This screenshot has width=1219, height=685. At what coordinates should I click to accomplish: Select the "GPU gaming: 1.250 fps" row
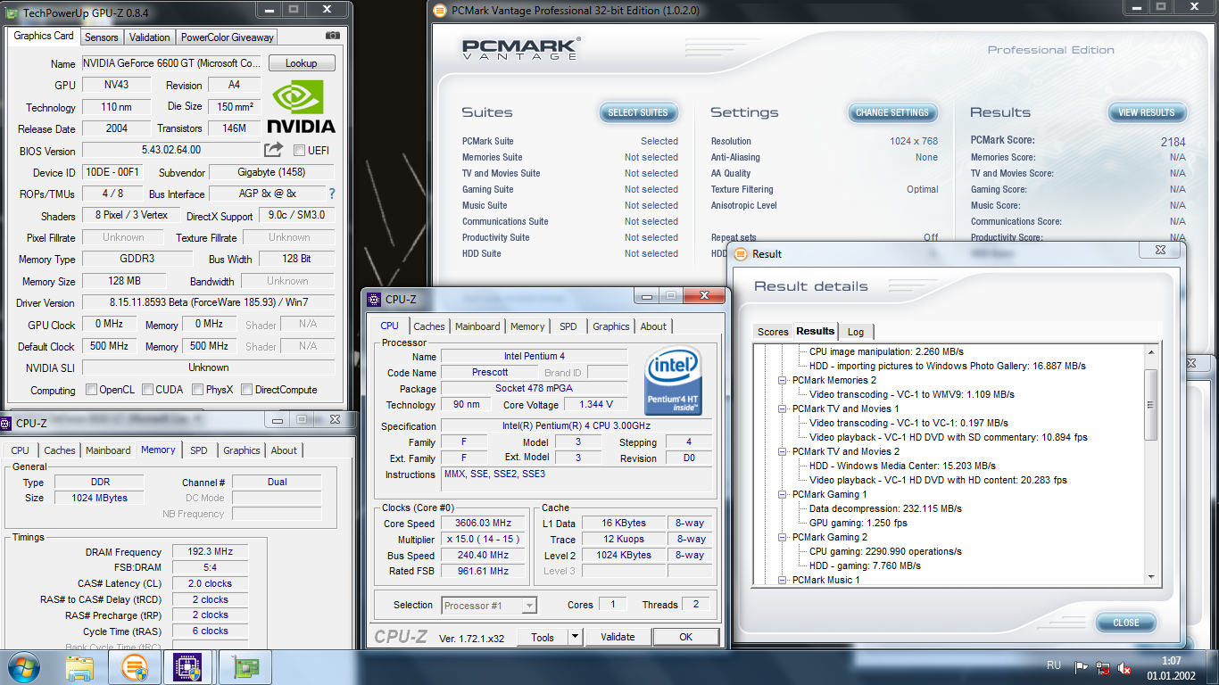click(858, 523)
